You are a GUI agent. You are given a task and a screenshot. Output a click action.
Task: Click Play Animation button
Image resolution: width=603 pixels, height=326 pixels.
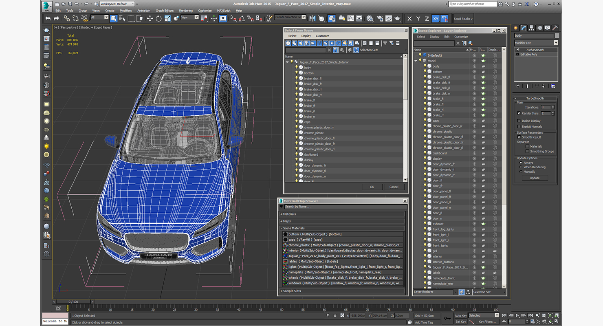(x=517, y=315)
